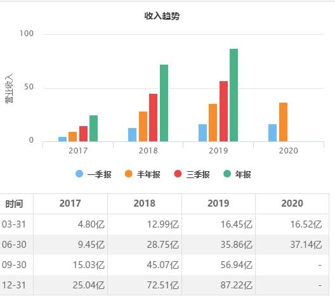Image resolution: width=335 pixels, height=296 pixels.
Task: Click the 37.14亿 cell for 2020
Action: [306, 245]
